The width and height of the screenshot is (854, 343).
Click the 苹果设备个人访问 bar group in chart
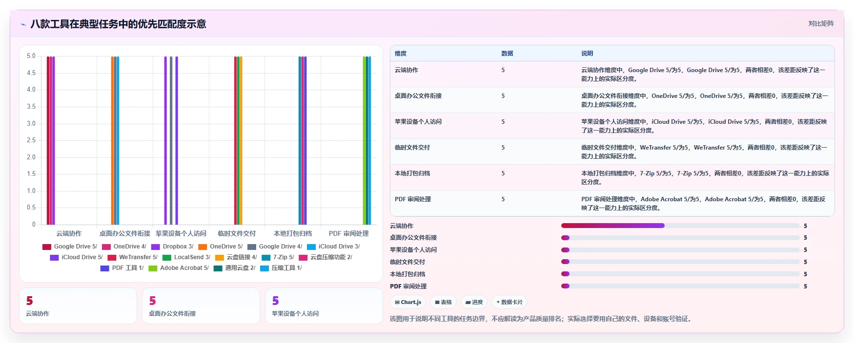click(x=171, y=140)
